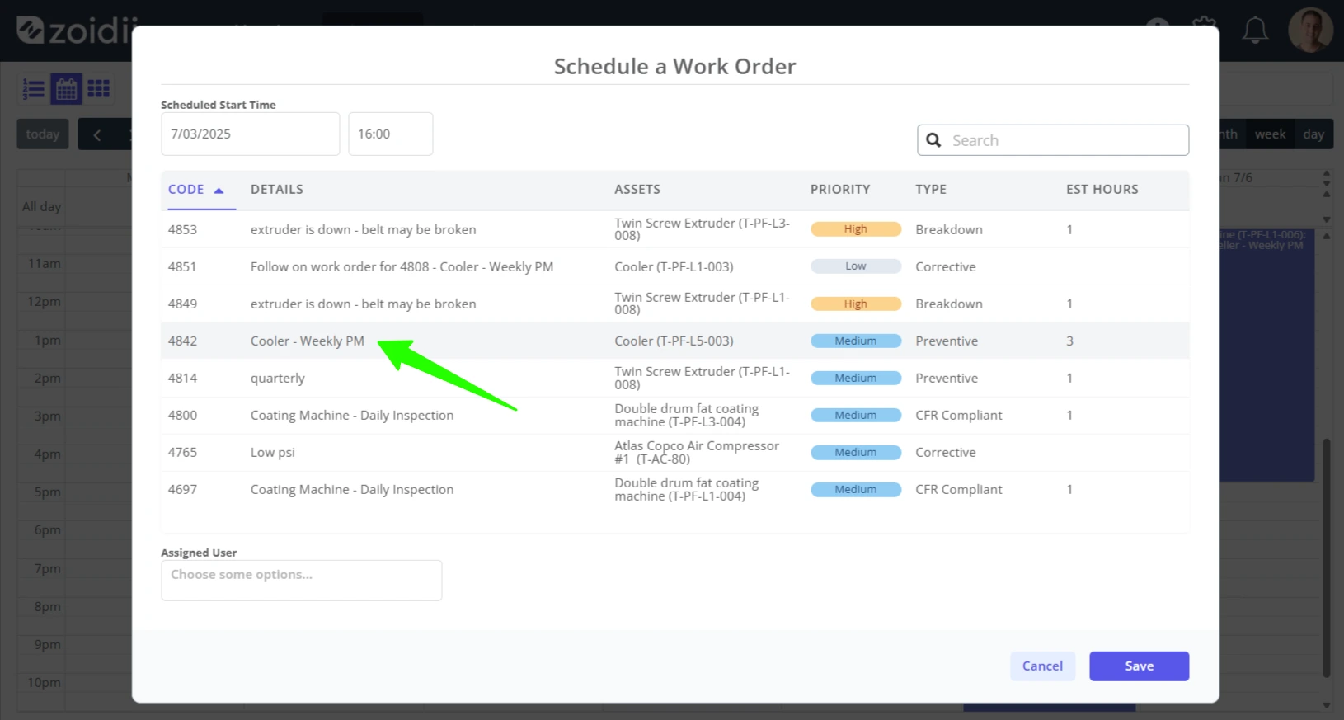Screen dimensions: 1344x720
Task: Click High priority badge in row 4849
Action: coord(856,304)
